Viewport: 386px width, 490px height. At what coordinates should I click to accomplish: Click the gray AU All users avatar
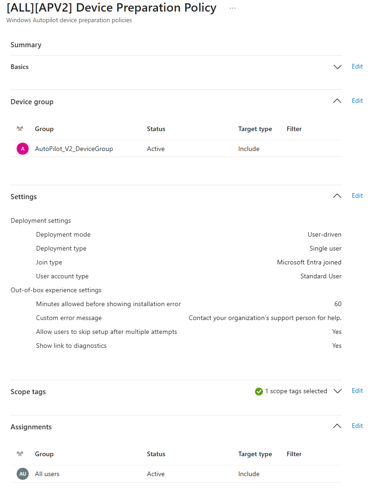pyautogui.click(x=23, y=474)
